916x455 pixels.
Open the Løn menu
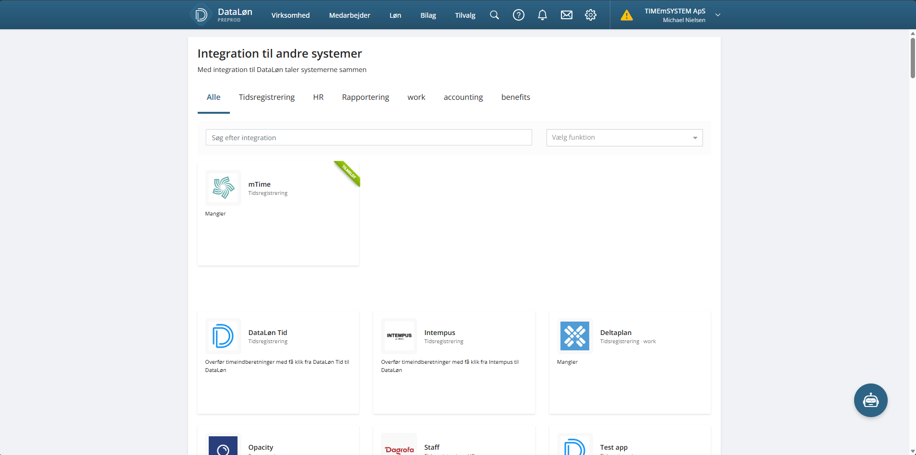tap(395, 15)
